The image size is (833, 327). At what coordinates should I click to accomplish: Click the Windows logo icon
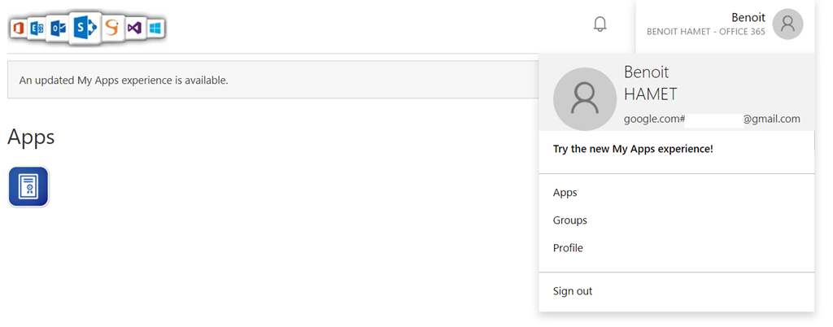(x=155, y=28)
